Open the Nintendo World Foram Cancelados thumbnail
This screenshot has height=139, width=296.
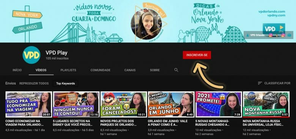(124, 104)
